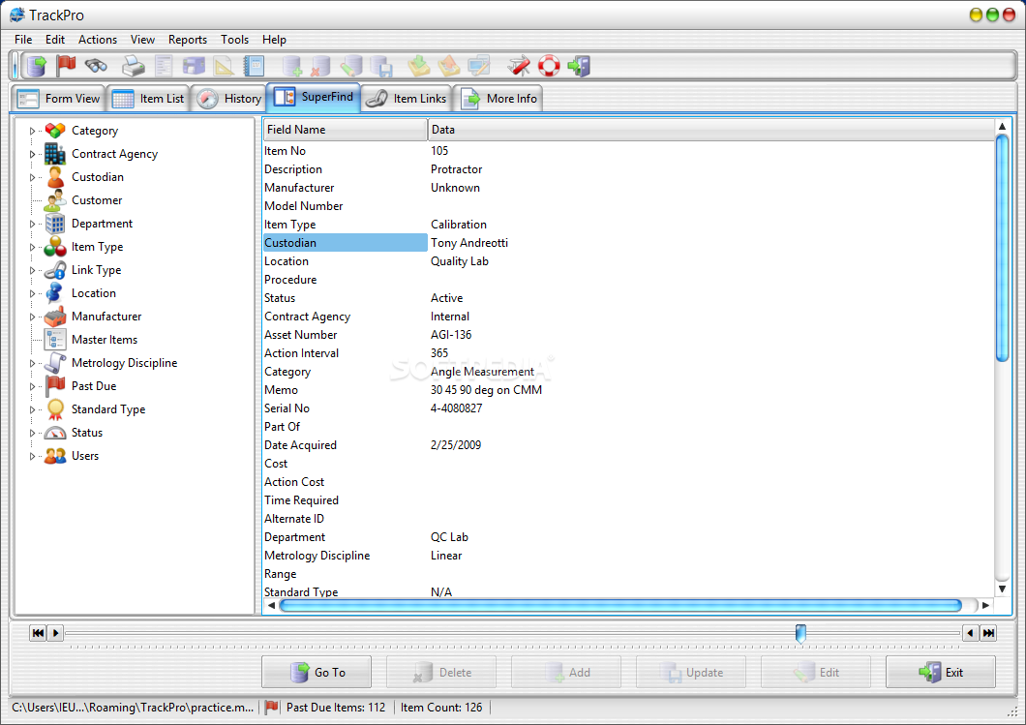Switch to the Form View tab

[x=58, y=99]
